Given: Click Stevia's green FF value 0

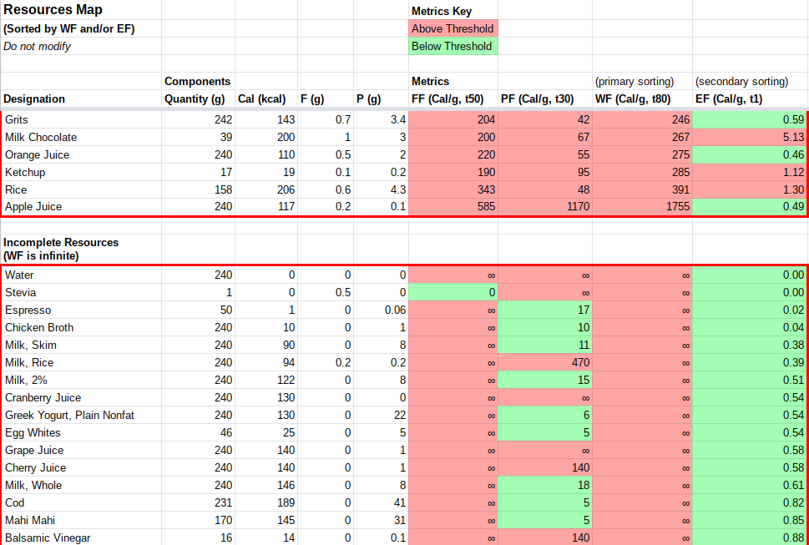Looking at the screenshot, I should [x=453, y=292].
